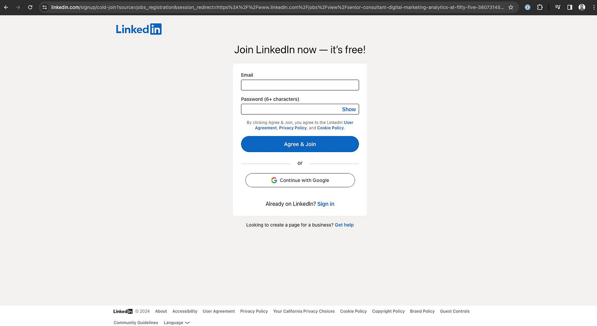This screenshot has height=326, width=597.
Task: Click the browser back arrow
Action: tap(6, 7)
